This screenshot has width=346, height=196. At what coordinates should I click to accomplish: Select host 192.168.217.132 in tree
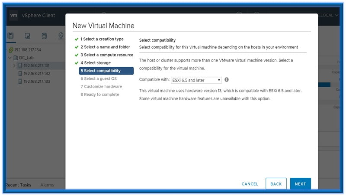37,74
